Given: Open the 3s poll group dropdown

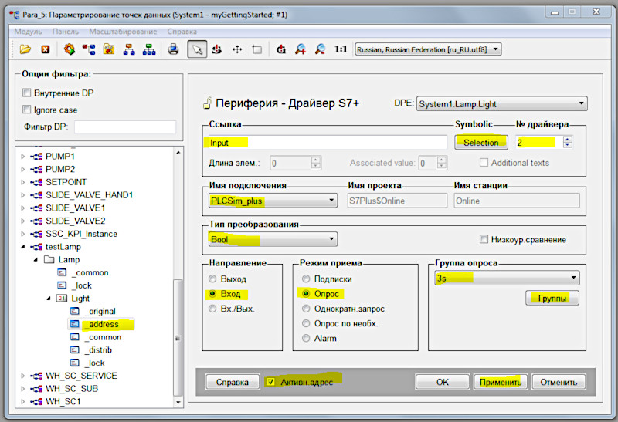Looking at the screenshot, I should 507,278.
